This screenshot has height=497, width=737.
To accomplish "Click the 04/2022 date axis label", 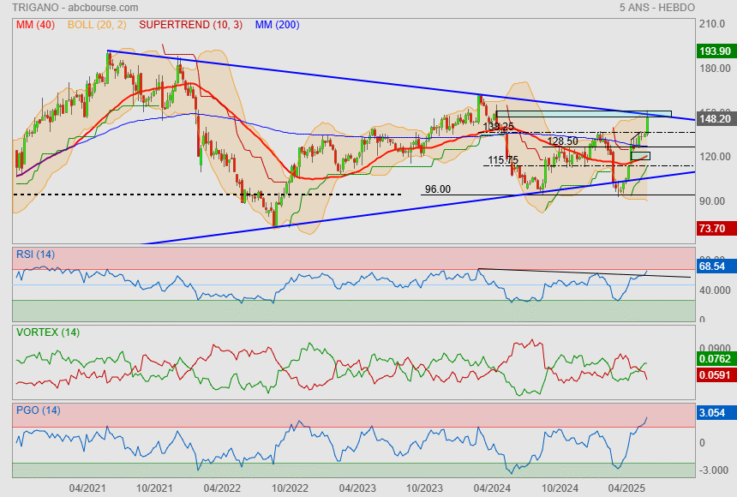I will (222, 488).
